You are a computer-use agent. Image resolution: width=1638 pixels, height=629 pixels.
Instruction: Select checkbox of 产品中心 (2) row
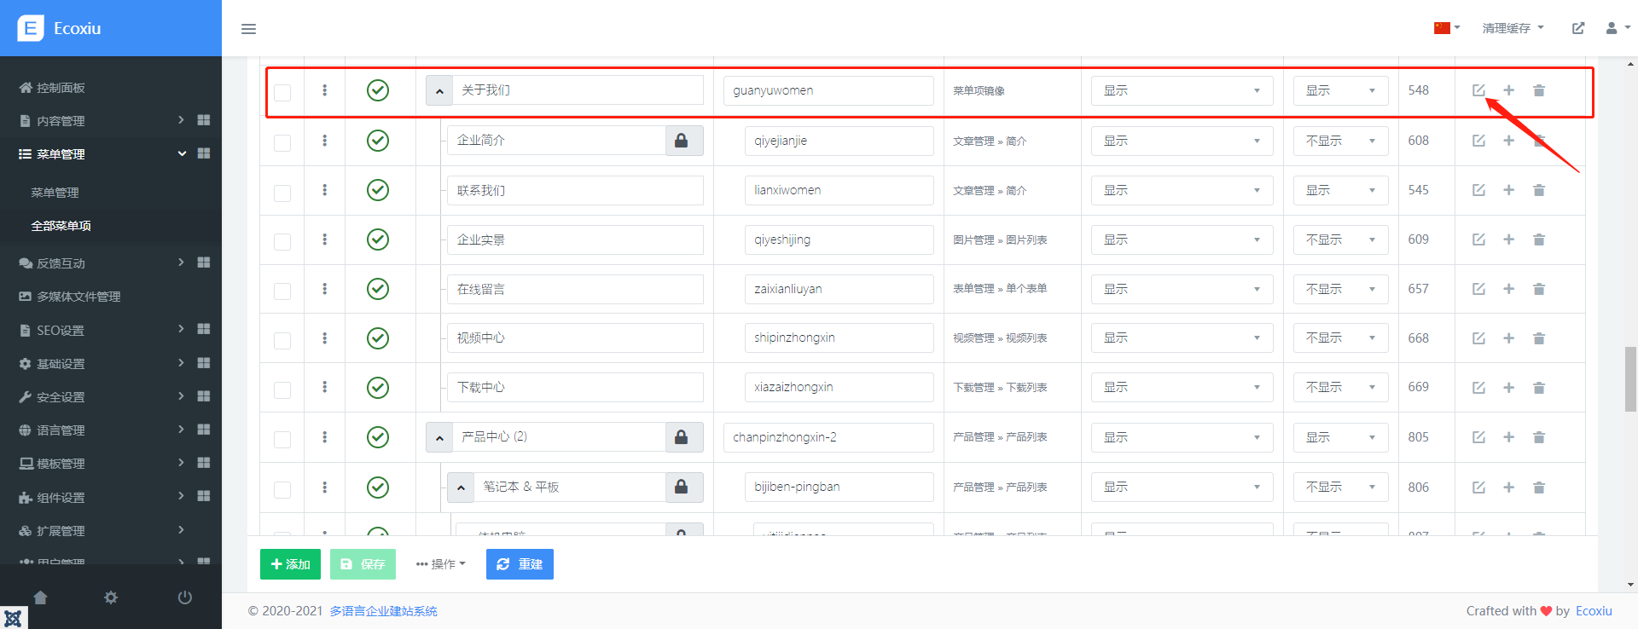click(282, 439)
